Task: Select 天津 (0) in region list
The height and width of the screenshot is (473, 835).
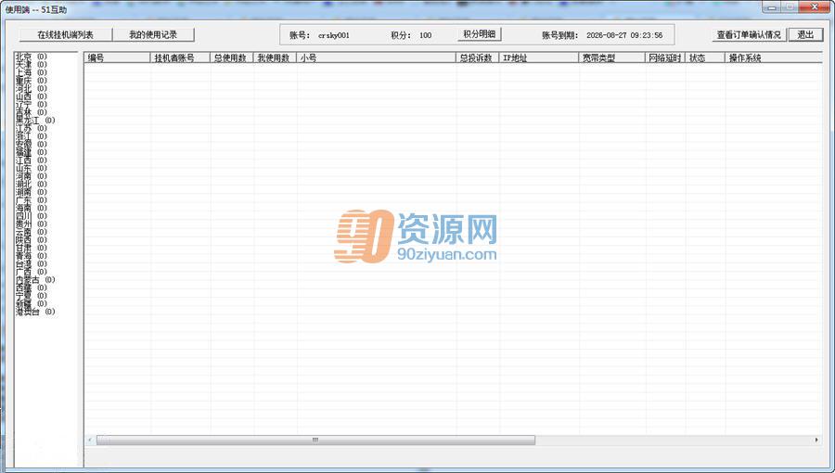Action: pos(31,64)
